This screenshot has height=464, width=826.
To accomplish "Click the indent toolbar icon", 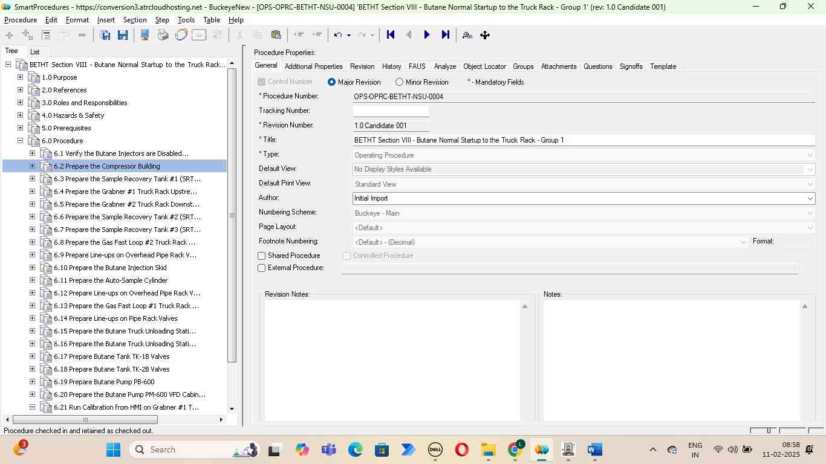I will tap(317, 35).
